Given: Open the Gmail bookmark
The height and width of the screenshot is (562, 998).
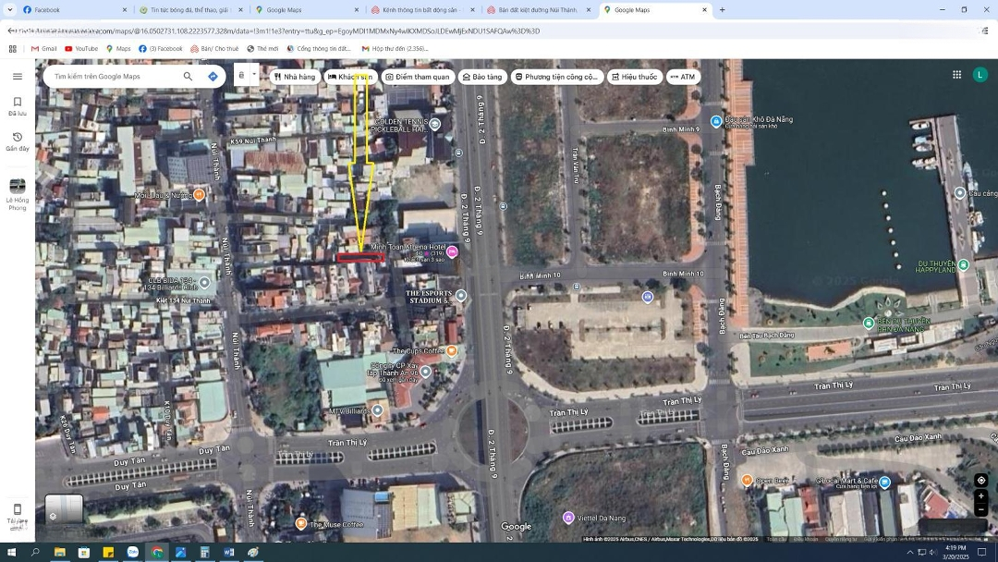Looking at the screenshot, I should [x=43, y=49].
